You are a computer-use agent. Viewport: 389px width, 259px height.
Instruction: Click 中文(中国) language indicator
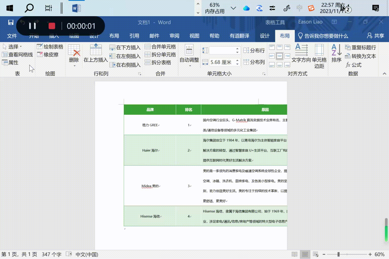87,254
